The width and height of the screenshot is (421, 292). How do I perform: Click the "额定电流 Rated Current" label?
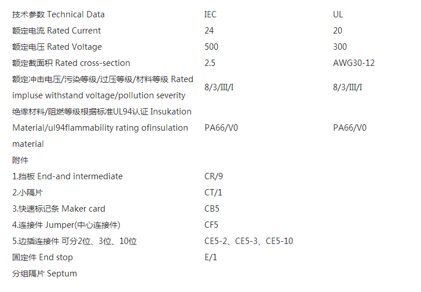pos(56,31)
